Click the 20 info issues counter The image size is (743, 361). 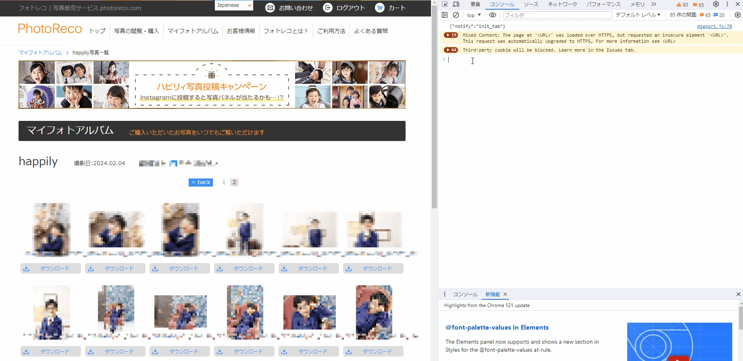click(x=719, y=15)
